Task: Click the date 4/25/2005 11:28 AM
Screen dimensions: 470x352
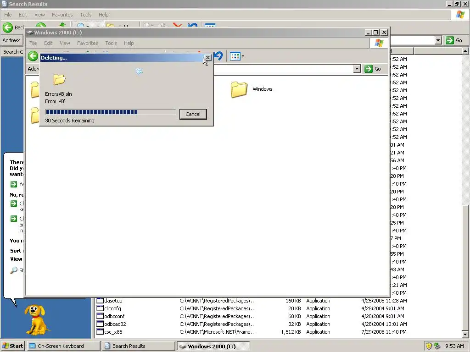Action: pyautogui.click(x=384, y=301)
